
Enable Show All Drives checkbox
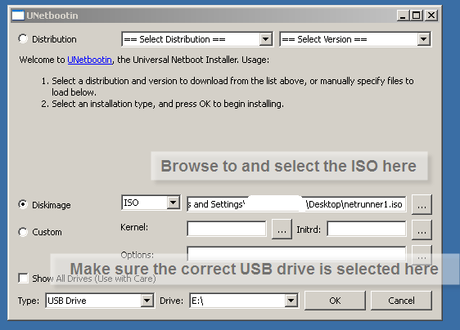(x=23, y=278)
